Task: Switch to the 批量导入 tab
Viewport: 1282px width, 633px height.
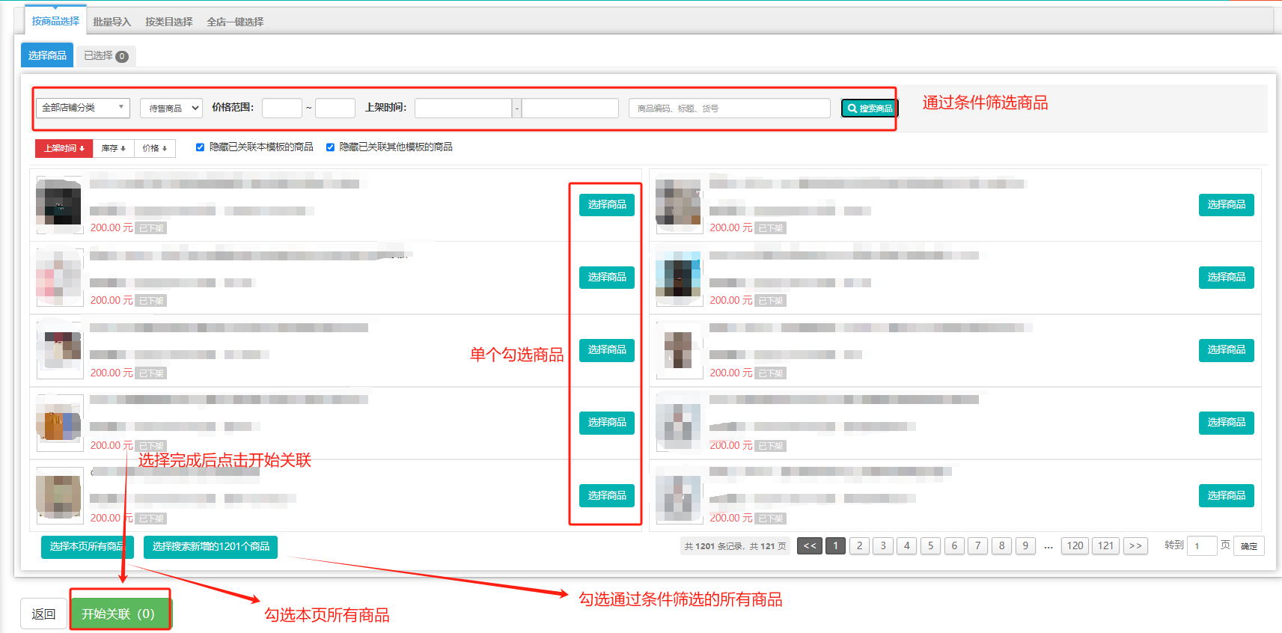Action: (112, 22)
